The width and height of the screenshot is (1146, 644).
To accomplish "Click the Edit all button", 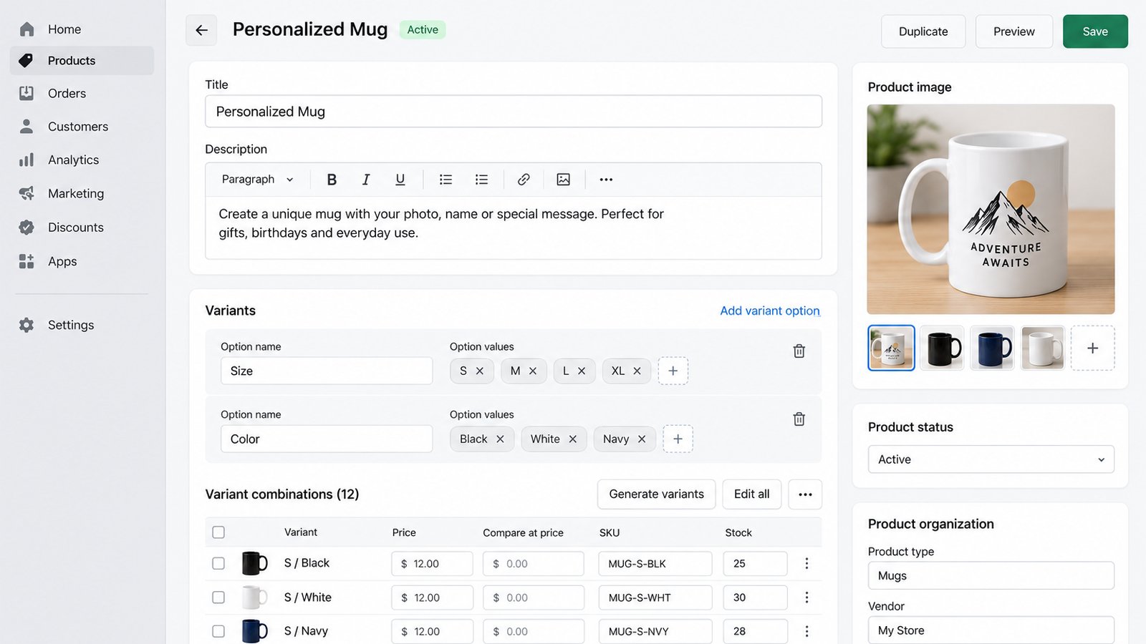I will point(752,494).
